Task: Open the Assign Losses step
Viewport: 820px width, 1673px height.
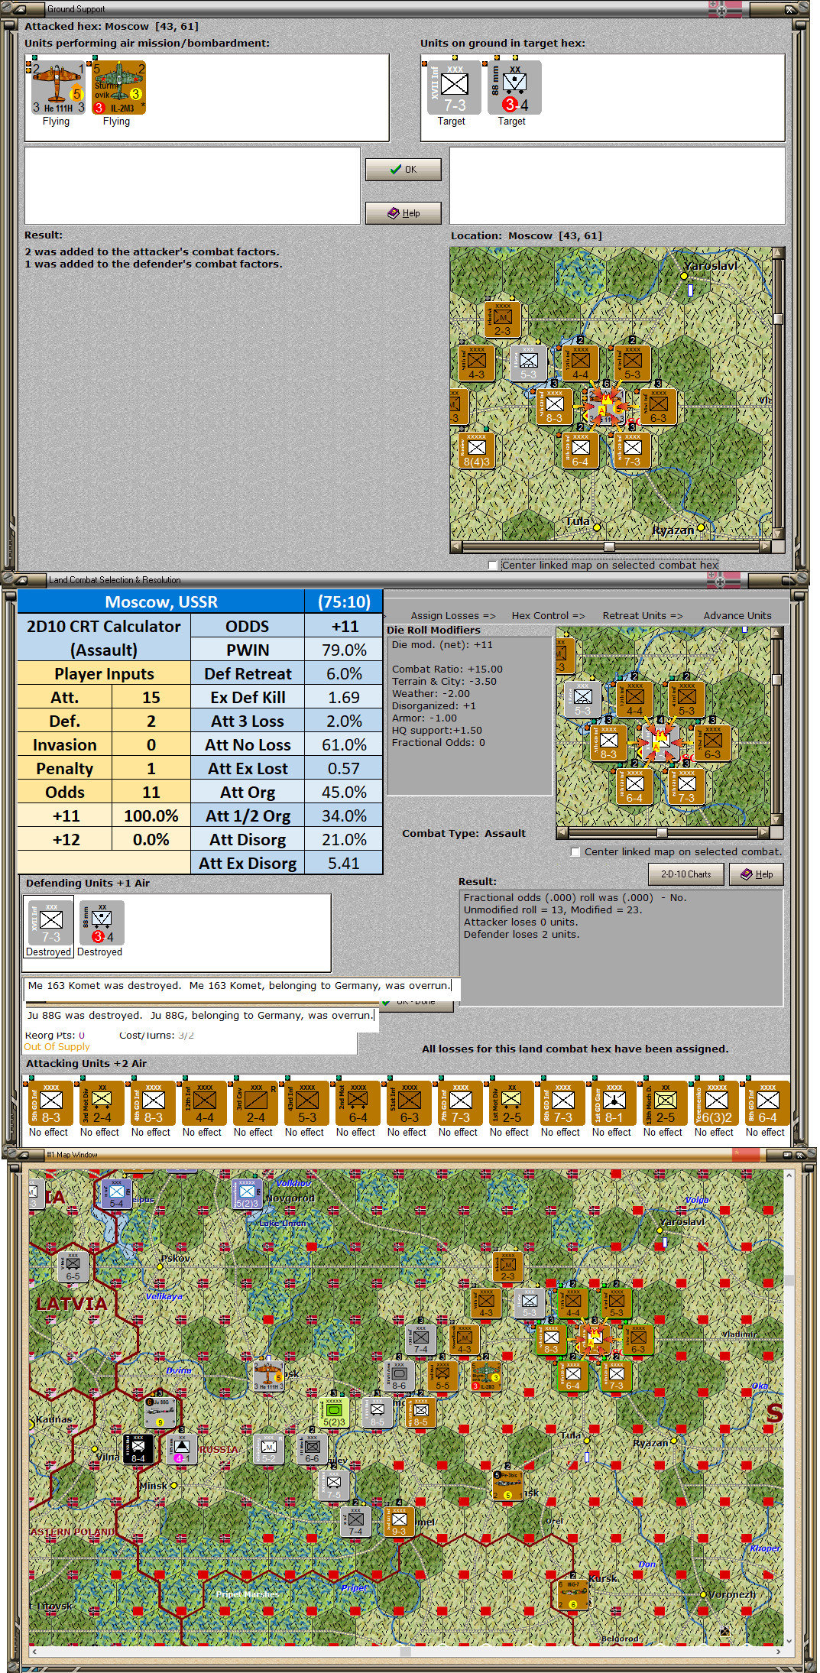Action: click(x=452, y=616)
